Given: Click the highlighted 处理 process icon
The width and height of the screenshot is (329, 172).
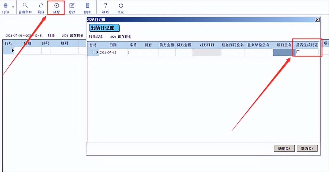Looking at the screenshot, I should pos(56,6).
